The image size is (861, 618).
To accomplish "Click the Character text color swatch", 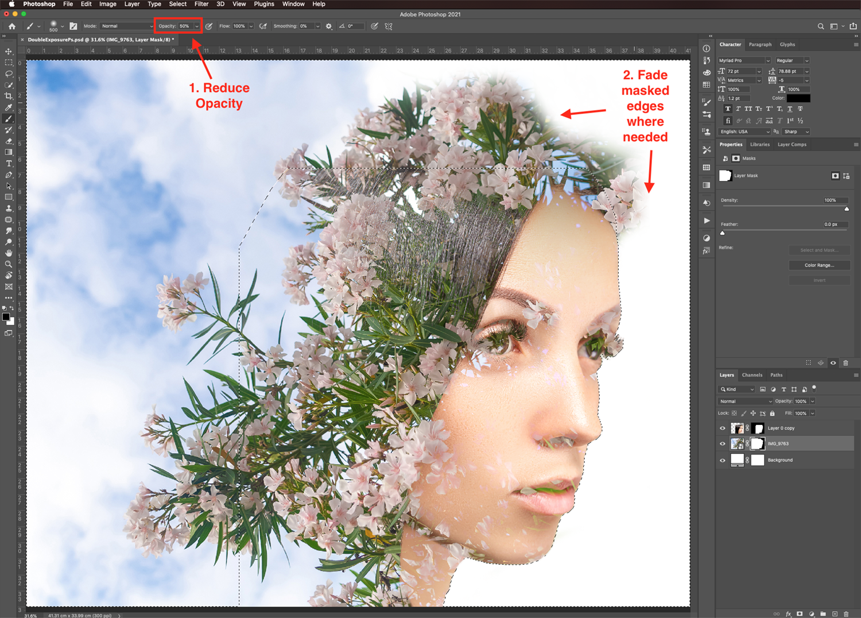I will coord(798,99).
